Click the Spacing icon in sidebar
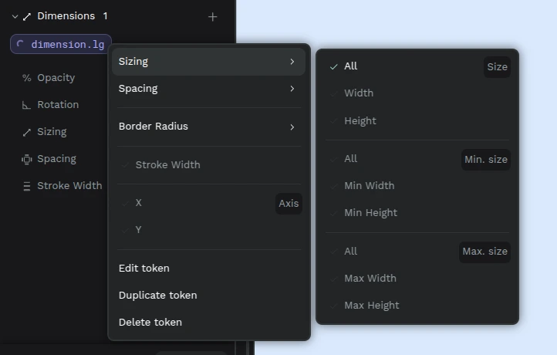 pos(27,159)
